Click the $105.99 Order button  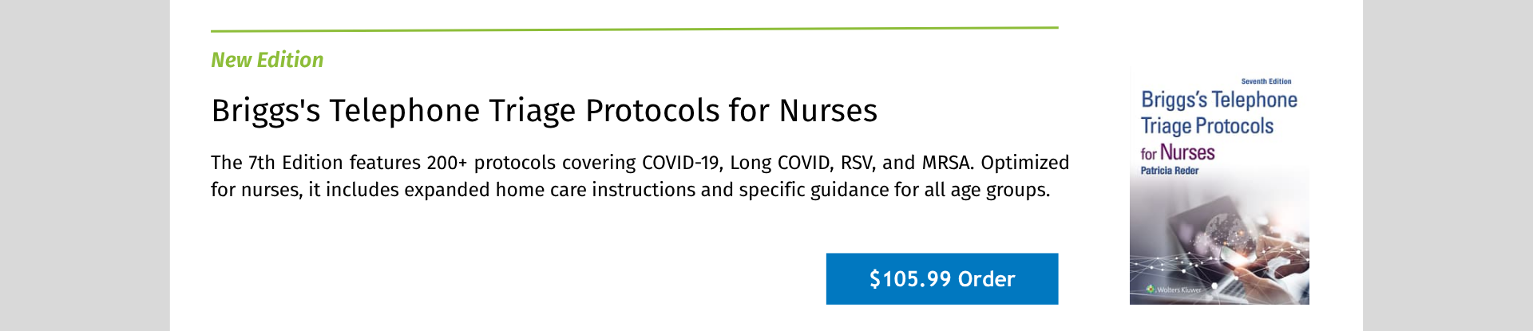coord(941,279)
